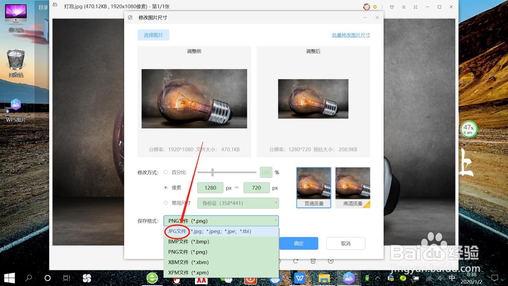Viewport: 508px width, 286px height.
Task: Click the WPS picture viewer taskbar icon
Action: pyautogui.click(x=348, y=278)
